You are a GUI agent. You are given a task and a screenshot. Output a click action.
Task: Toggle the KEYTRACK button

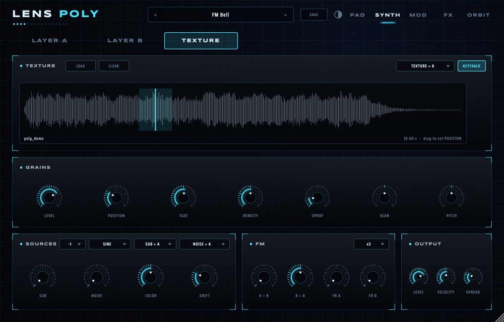pos(472,66)
